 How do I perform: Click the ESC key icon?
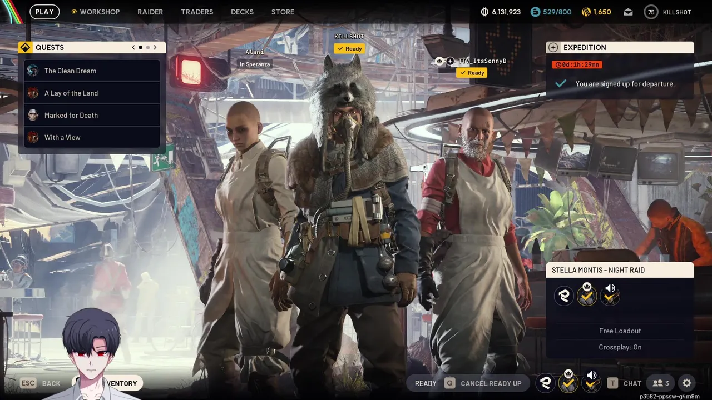pyautogui.click(x=28, y=383)
